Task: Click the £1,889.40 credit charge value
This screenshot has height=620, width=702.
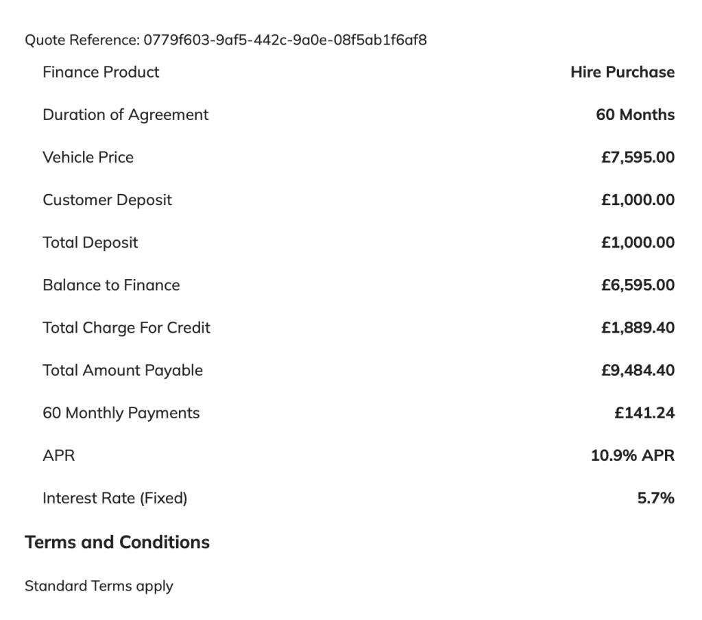Action: (x=638, y=327)
